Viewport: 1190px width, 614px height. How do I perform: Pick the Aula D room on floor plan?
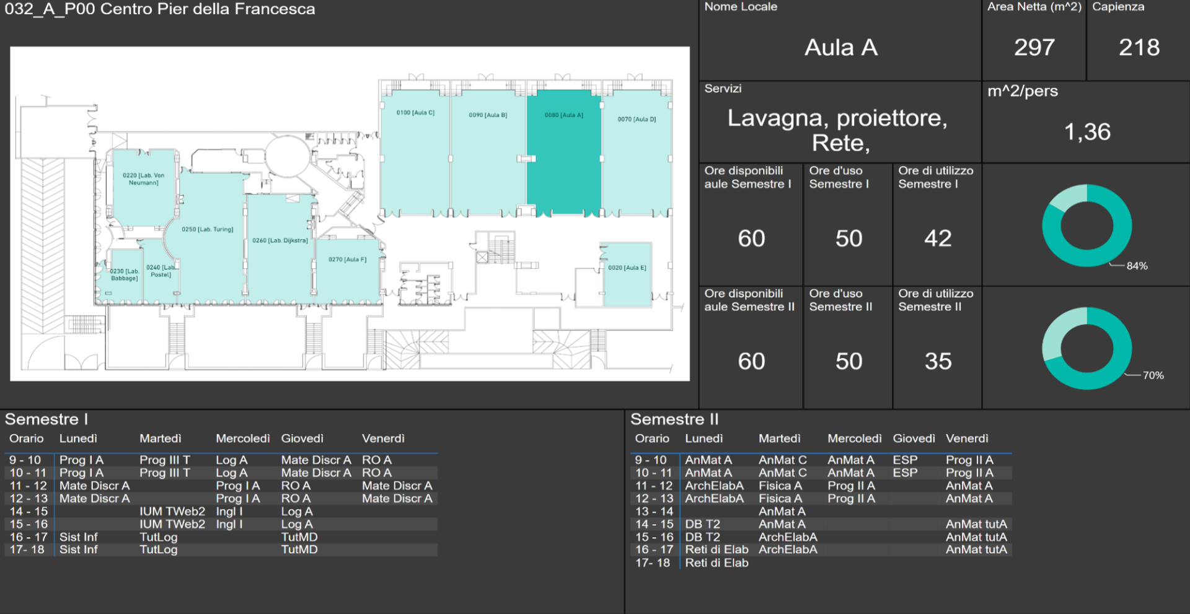[636, 161]
